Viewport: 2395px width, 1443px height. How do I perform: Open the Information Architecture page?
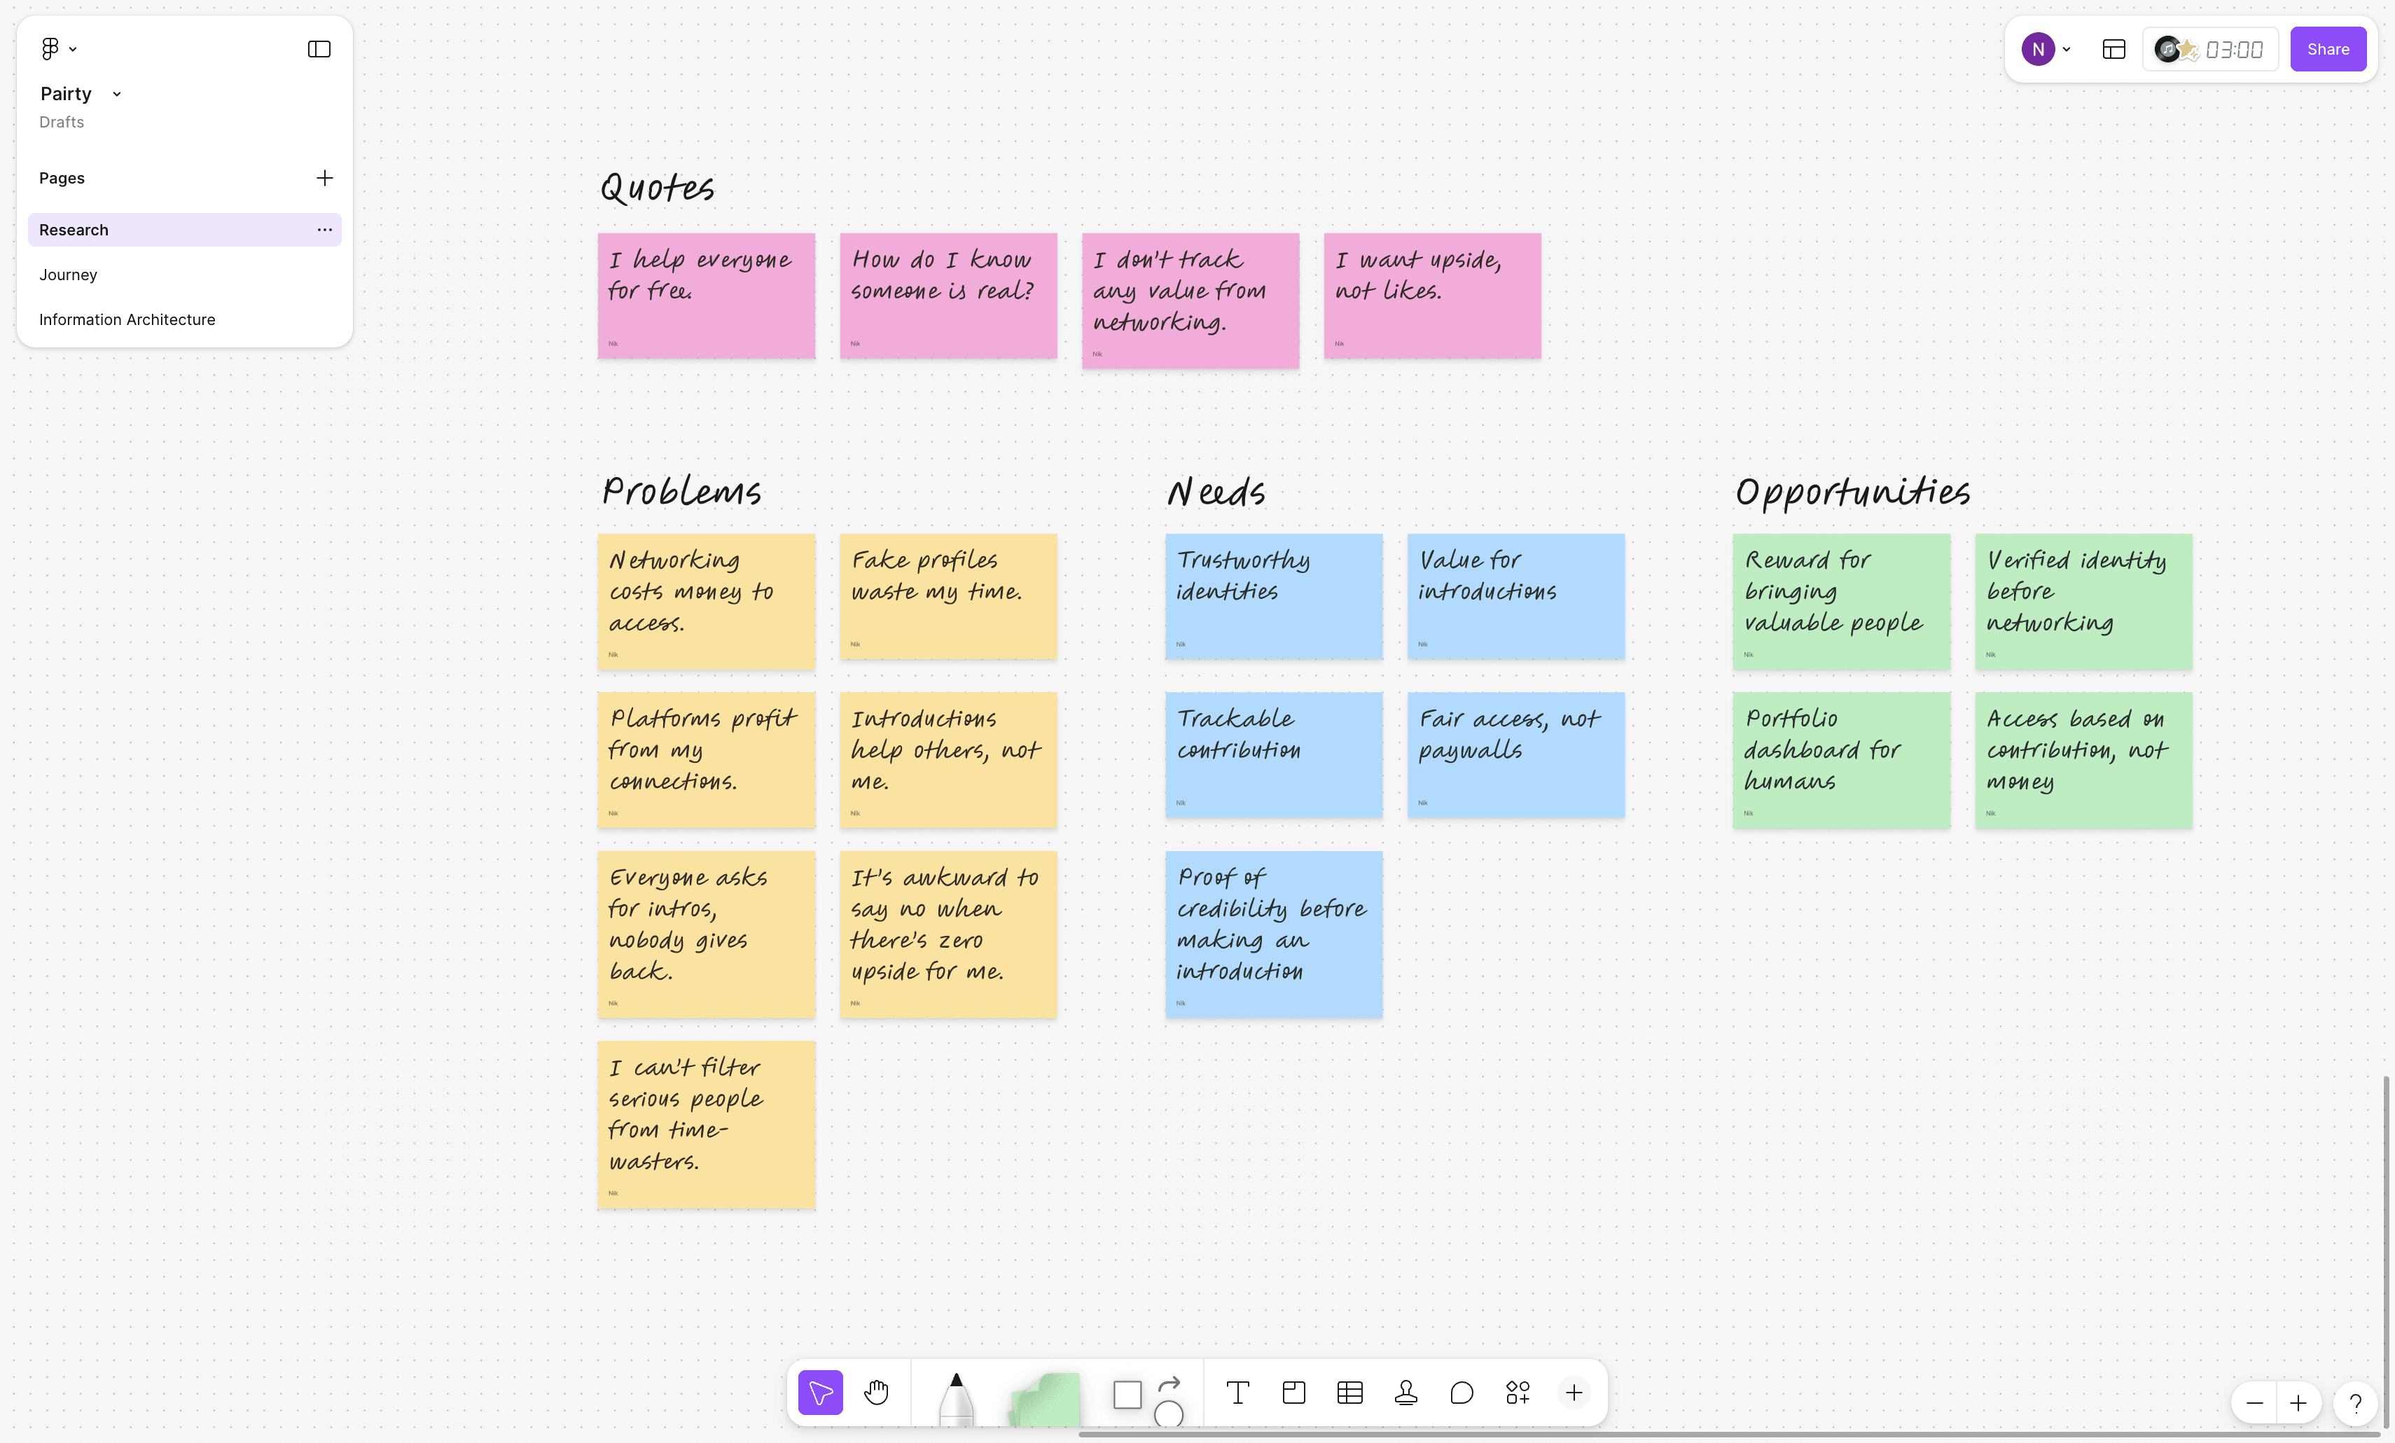tap(127, 320)
